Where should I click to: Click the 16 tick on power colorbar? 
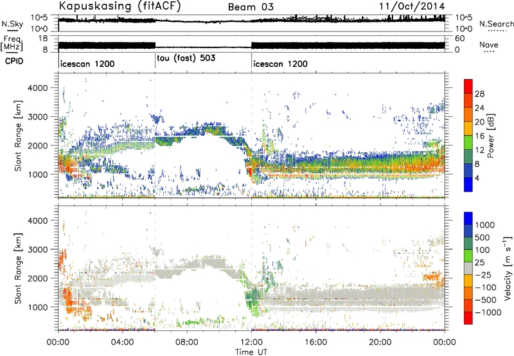pos(479,136)
